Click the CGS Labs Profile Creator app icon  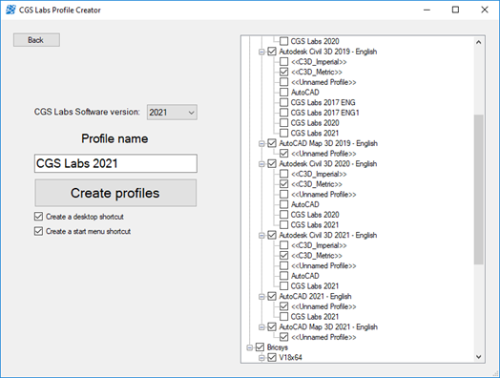(x=10, y=10)
